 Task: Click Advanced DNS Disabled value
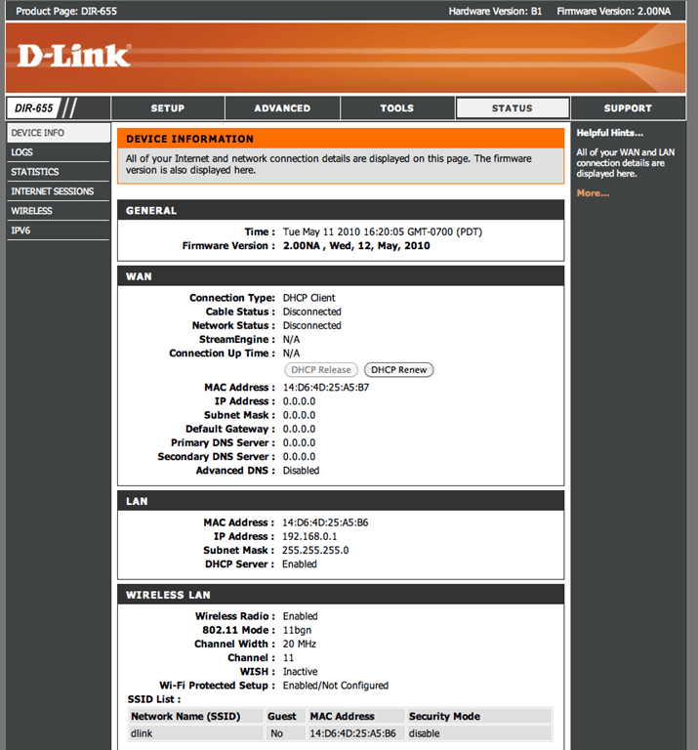click(301, 471)
